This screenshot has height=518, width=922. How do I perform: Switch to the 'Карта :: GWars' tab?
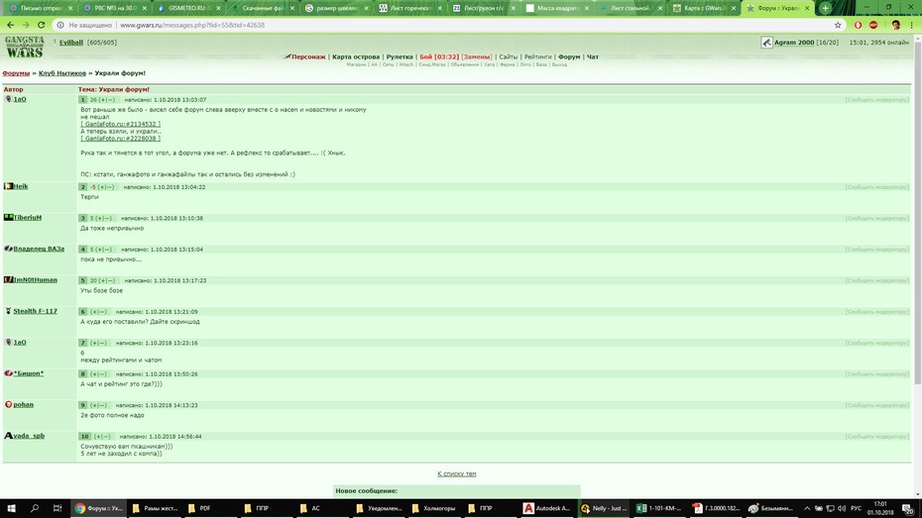(704, 8)
